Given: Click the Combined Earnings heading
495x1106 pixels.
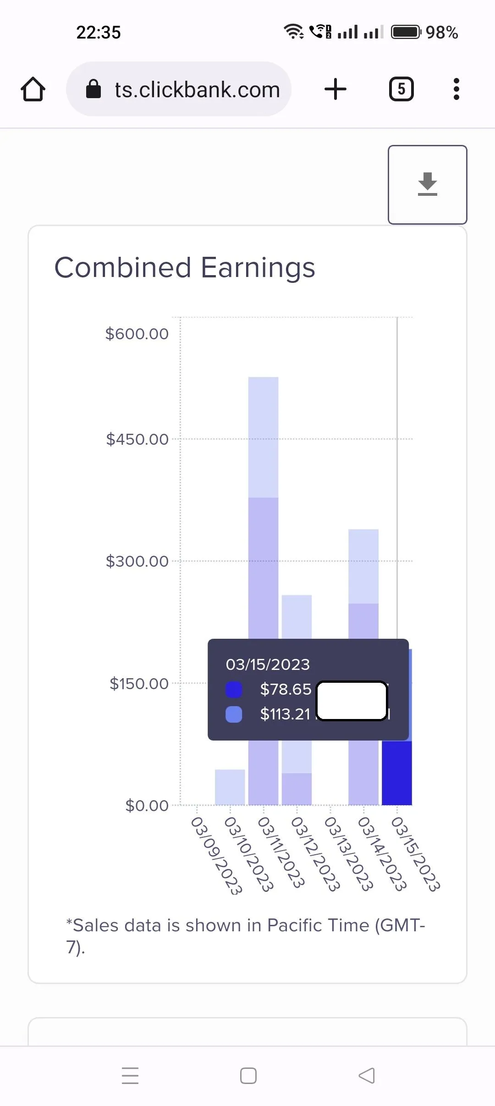Looking at the screenshot, I should click(185, 268).
